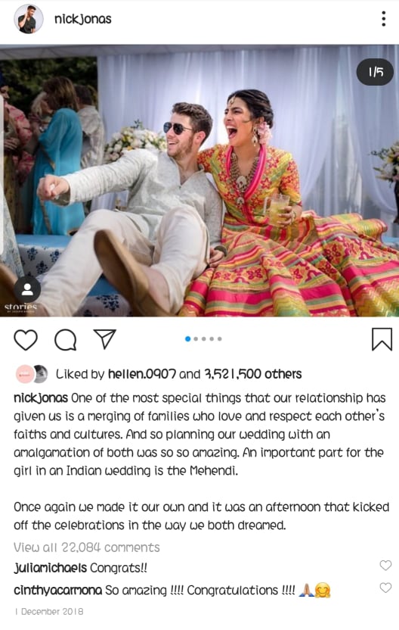This screenshot has height=630, width=399.
Task: Open list of 3,521,500 others who liked
Action: (253, 374)
